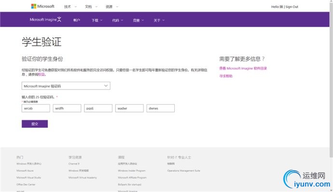Open the 查看 Microsoft Imagine 软件目录 link
The height and width of the screenshot is (192, 333).
click(x=243, y=68)
